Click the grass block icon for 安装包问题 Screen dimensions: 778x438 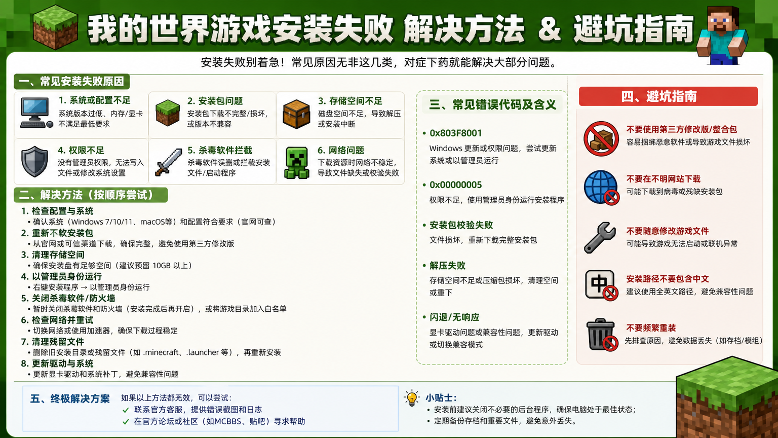click(168, 113)
